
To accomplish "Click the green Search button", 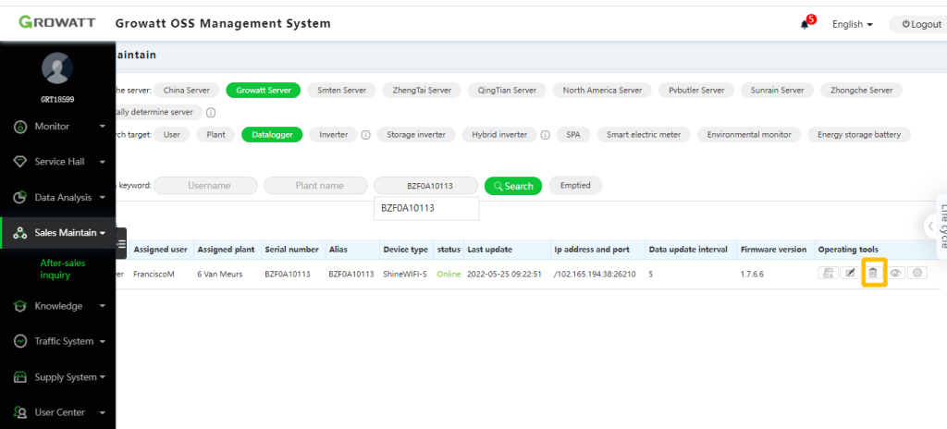I will [x=513, y=186].
